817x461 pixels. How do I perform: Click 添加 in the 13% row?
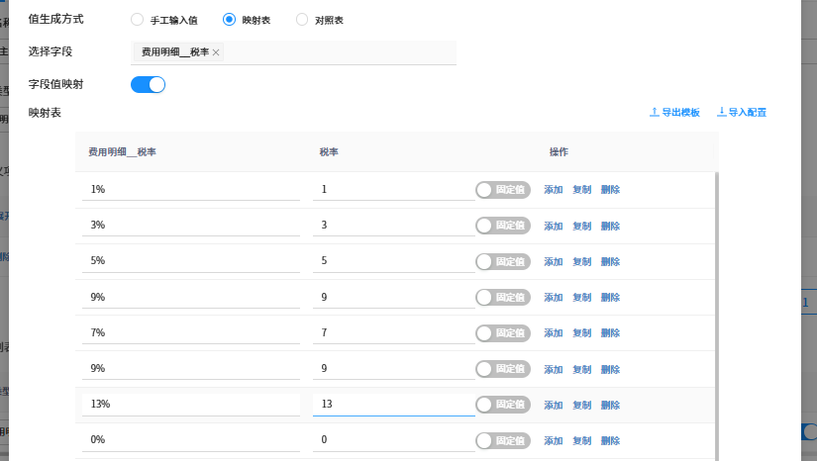(554, 405)
